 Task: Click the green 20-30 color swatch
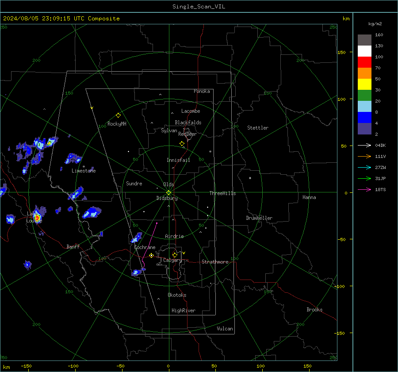[364, 96]
